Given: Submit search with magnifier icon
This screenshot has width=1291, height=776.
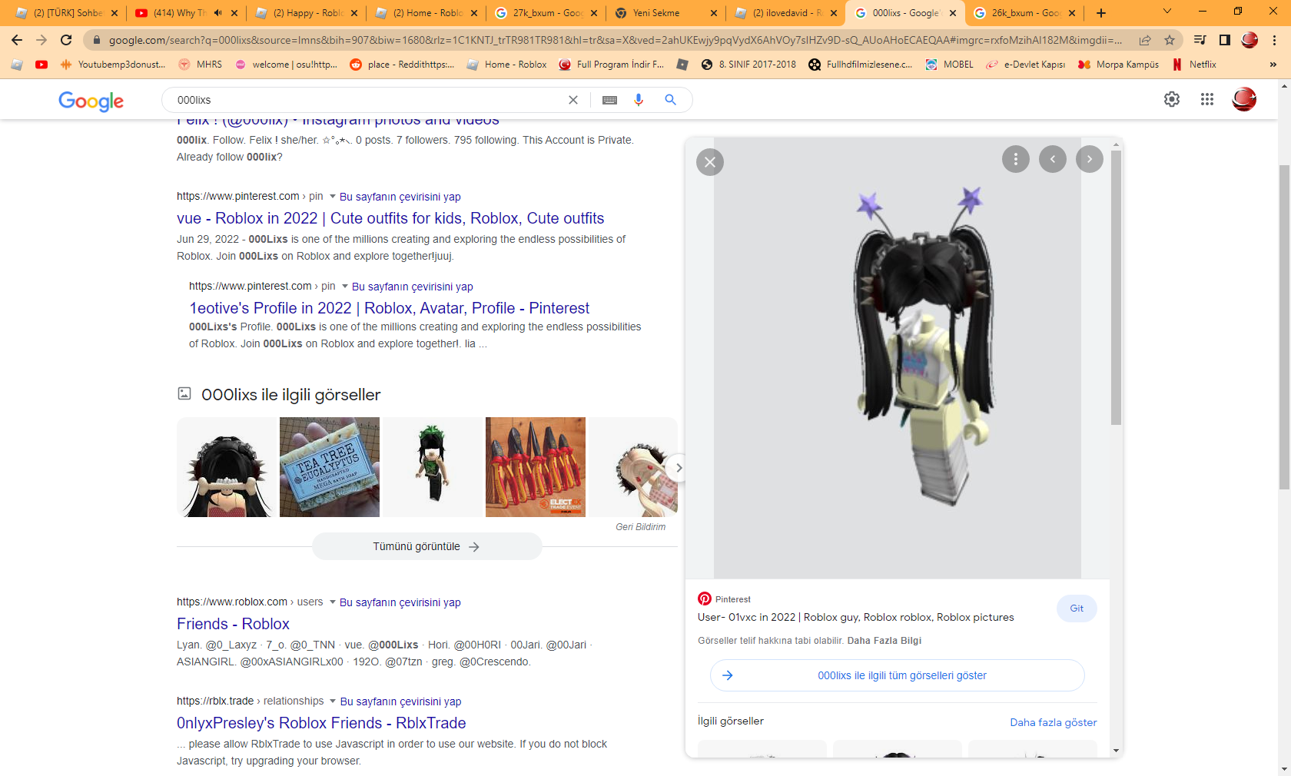Looking at the screenshot, I should [671, 100].
